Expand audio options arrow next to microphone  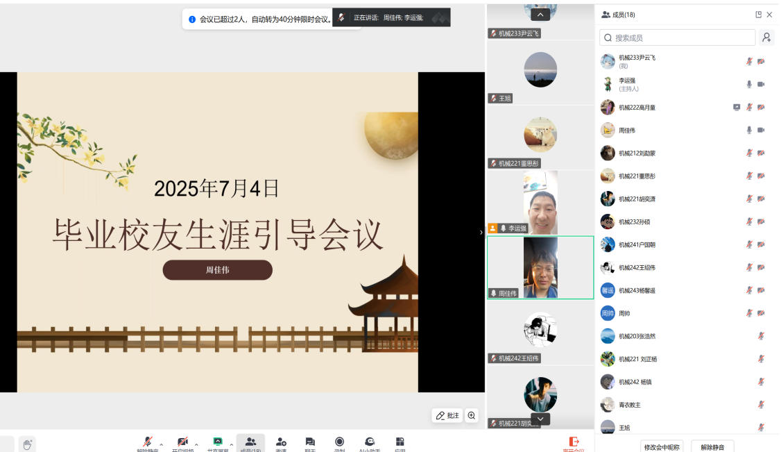(162, 444)
